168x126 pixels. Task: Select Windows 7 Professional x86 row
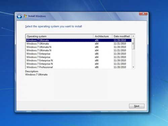79,67
